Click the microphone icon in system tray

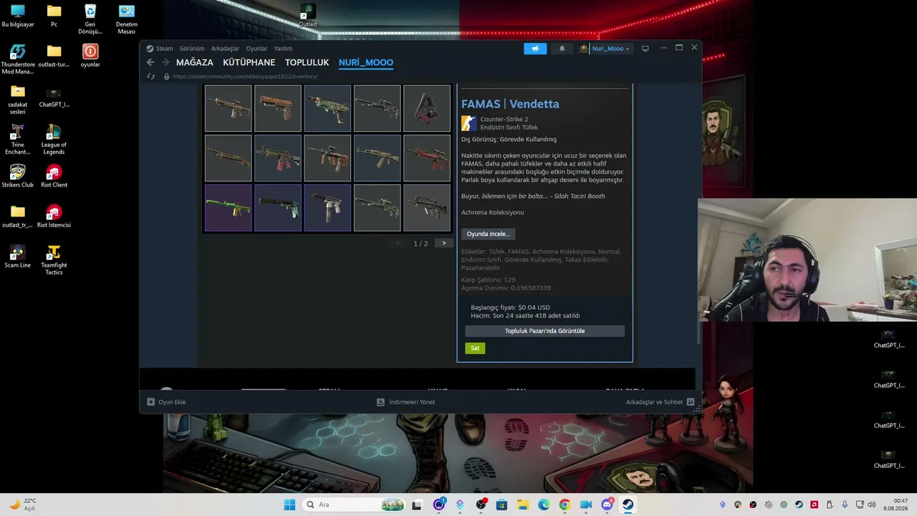point(845,505)
